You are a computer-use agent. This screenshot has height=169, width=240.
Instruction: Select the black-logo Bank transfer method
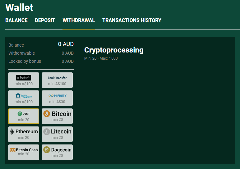tap(24, 80)
